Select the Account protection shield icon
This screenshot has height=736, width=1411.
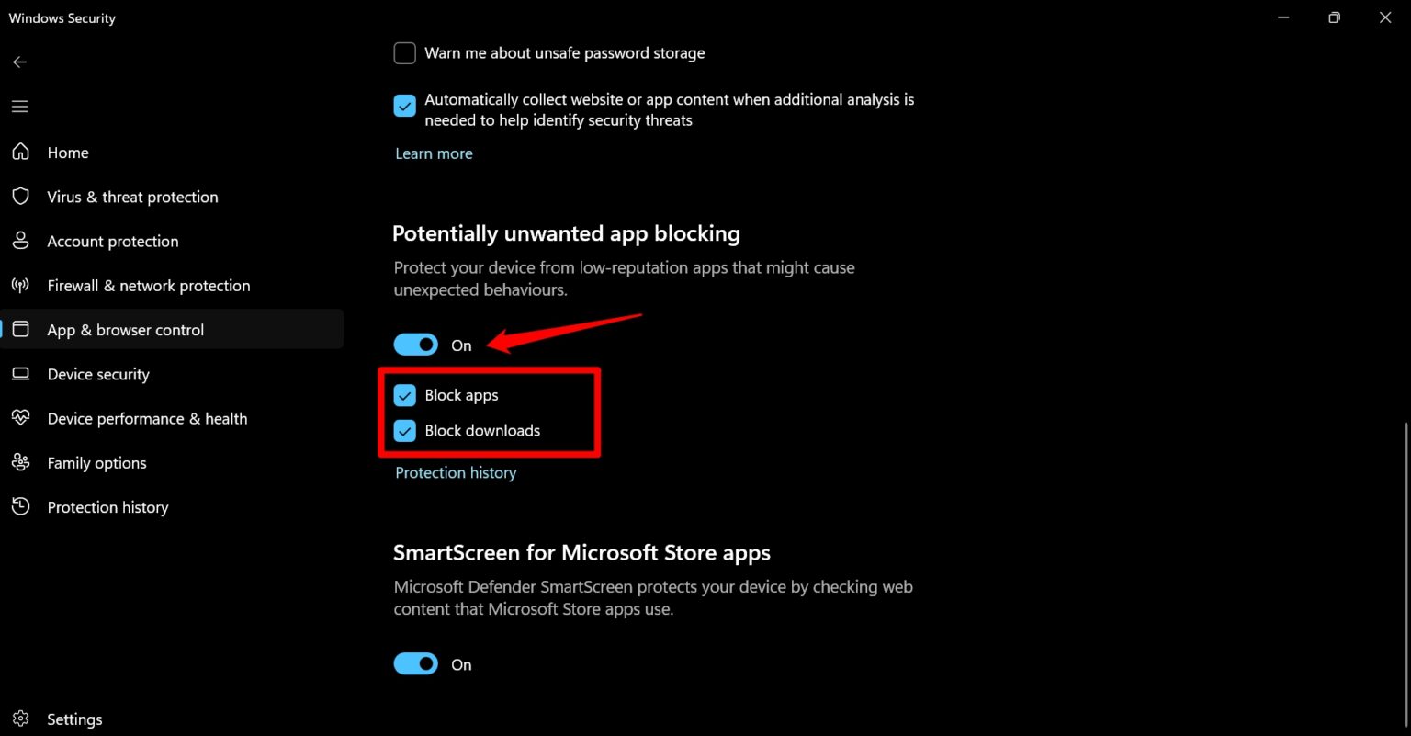coord(20,241)
